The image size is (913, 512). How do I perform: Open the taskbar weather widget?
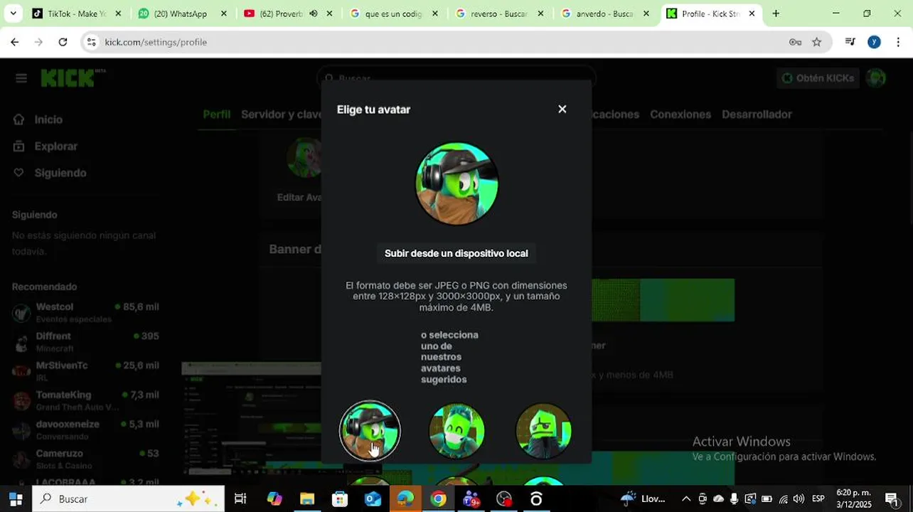pyautogui.click(x=643, y=499)
